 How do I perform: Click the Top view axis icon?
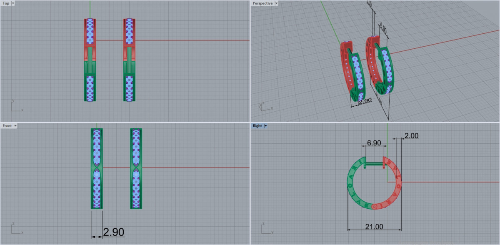click(17, 105)
